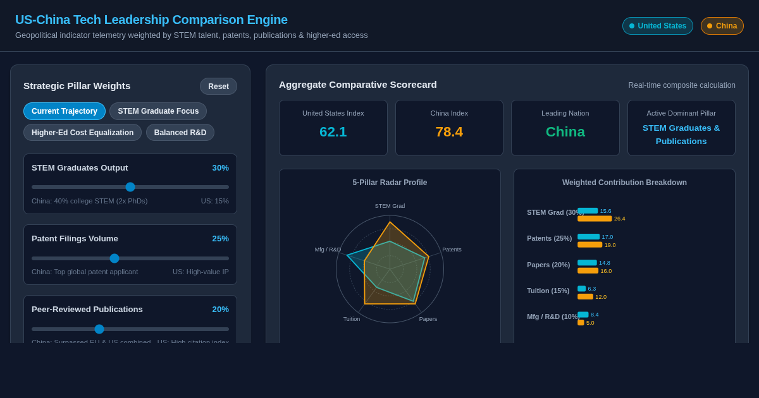Click 'China: 40% college STEM (2x PhDs)' note
Viewport: 759px width, 398px height.
click(90, 201)
